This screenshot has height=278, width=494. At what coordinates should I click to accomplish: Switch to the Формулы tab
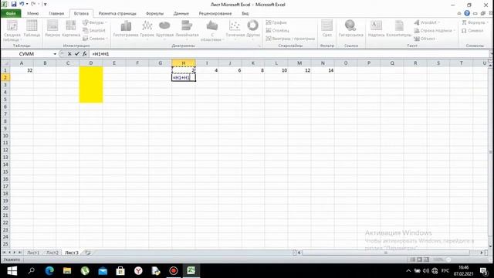coord(154,14)
